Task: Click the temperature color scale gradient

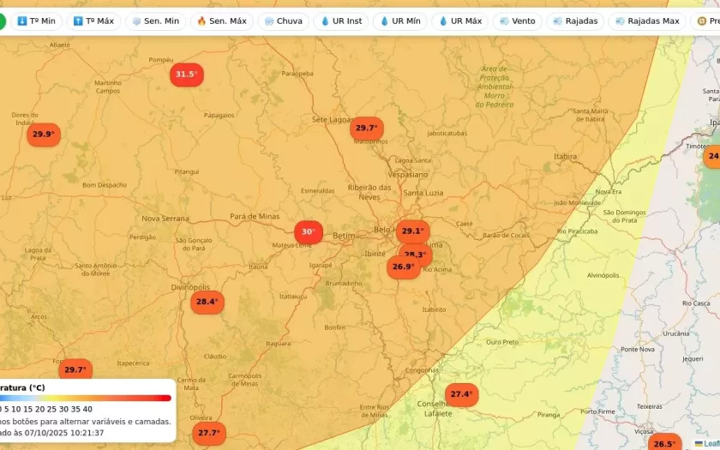Action: pyautogui.click(x=86, y=398)
